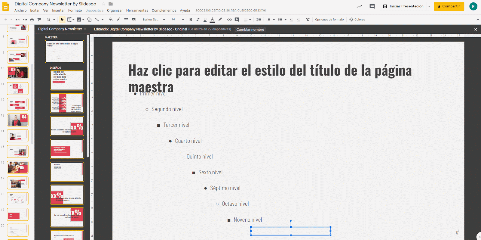The height and width of the screenshot is (240, 481).
Task: Click the Insert link icon
Action: (229, 20)
